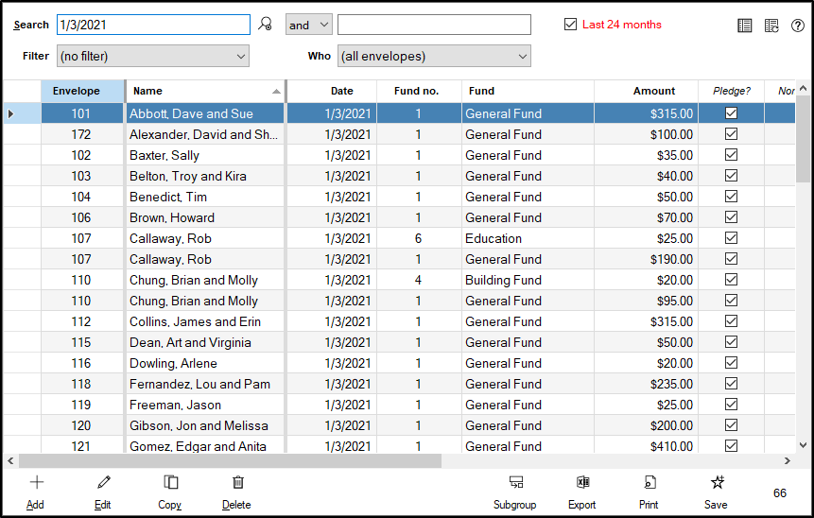
Task: Expand the Who envelopes dropdown
Action: click(434, 57)
